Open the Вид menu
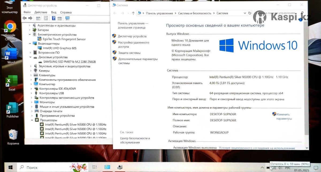Image resolution: width=321 pixels, height=172 pixels. pos(54,12)
